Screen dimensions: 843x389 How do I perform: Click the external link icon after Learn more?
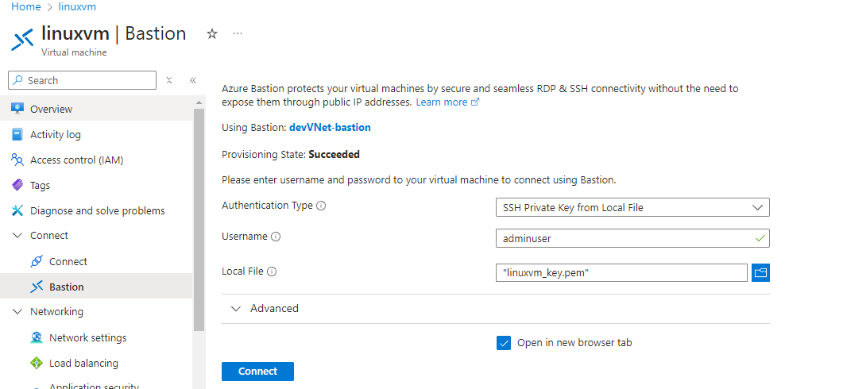[474, 102]
